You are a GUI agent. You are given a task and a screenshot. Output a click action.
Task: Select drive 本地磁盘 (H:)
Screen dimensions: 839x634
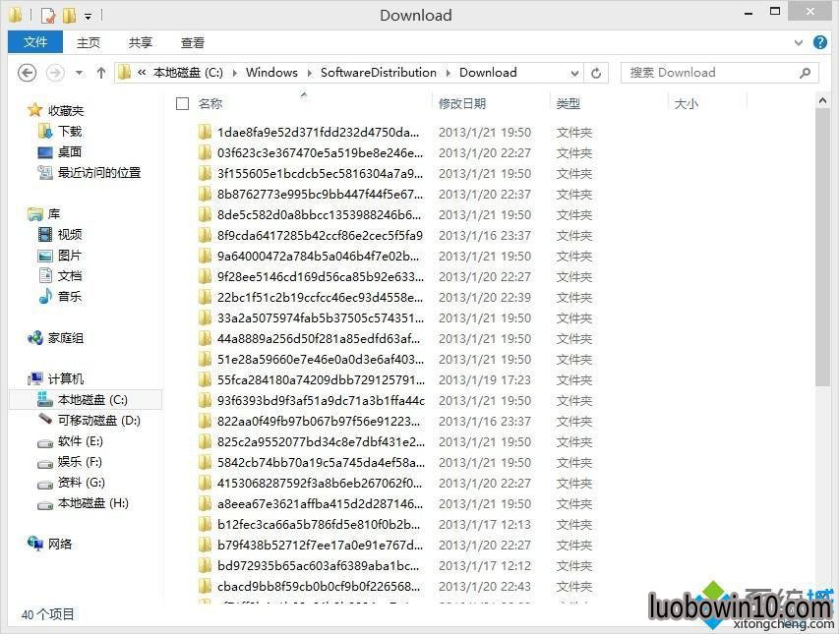coord(93,503)
